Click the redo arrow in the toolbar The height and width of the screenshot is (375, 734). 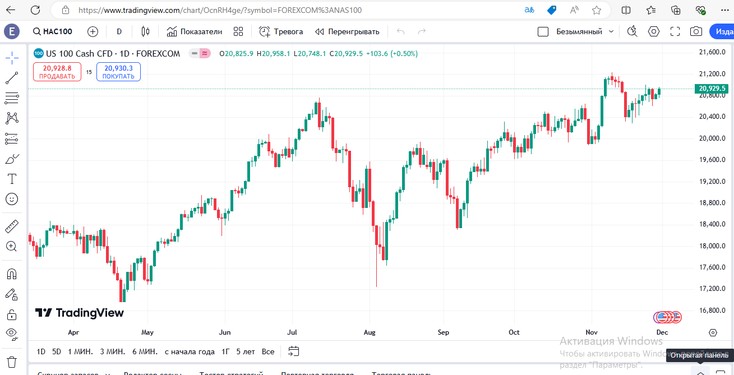click(422, 31)
